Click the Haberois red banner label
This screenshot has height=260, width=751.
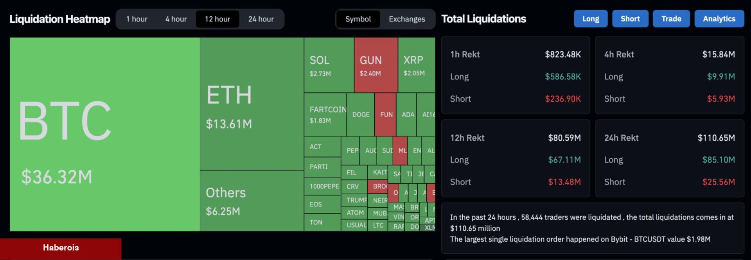tap(61, 248)
